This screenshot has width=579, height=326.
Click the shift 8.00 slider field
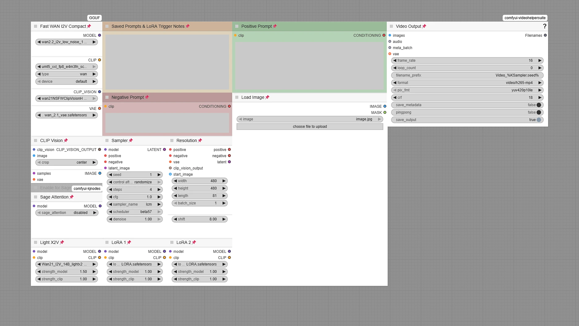tap(200, 219)
